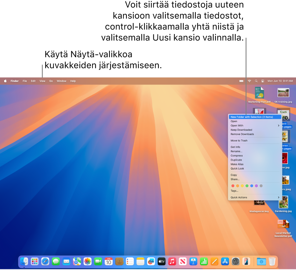The width and height of the screenshot is (296, 270).
Task: Open Control Center in menu bar
Action: point(263,81)
